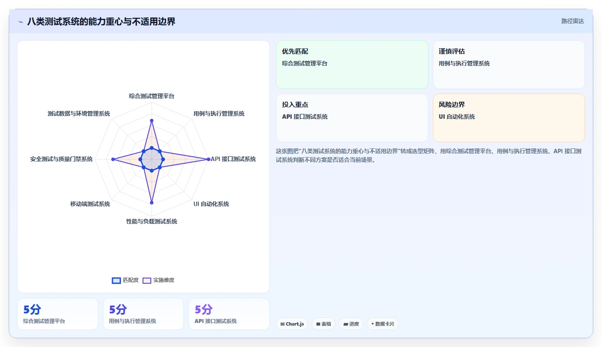Click the 5分 用例与执行管理系统 score card

click(x=143, y=314)
